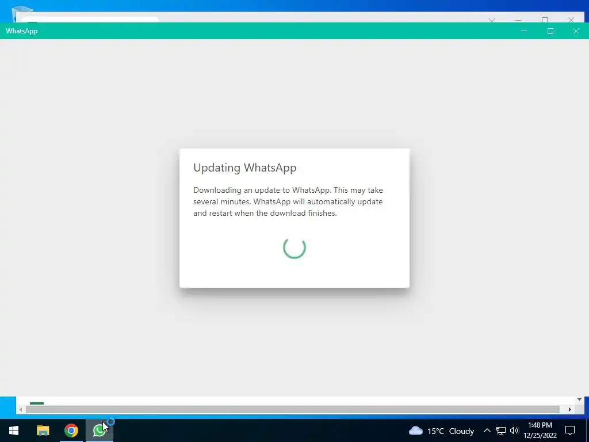Click the date 12/25/2022 in the taskbar

tap(540, 436)
